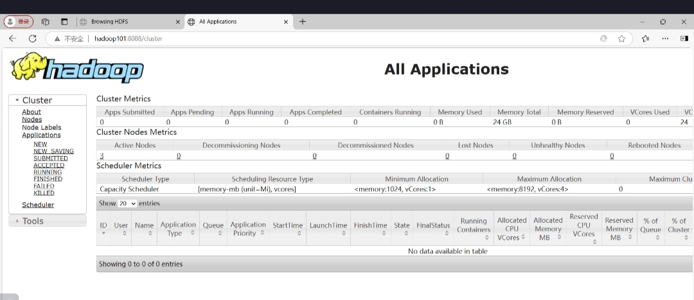The image size is (694, 300).
Task: Sort table by Running Containers column
Action: [x=474, y=228]
